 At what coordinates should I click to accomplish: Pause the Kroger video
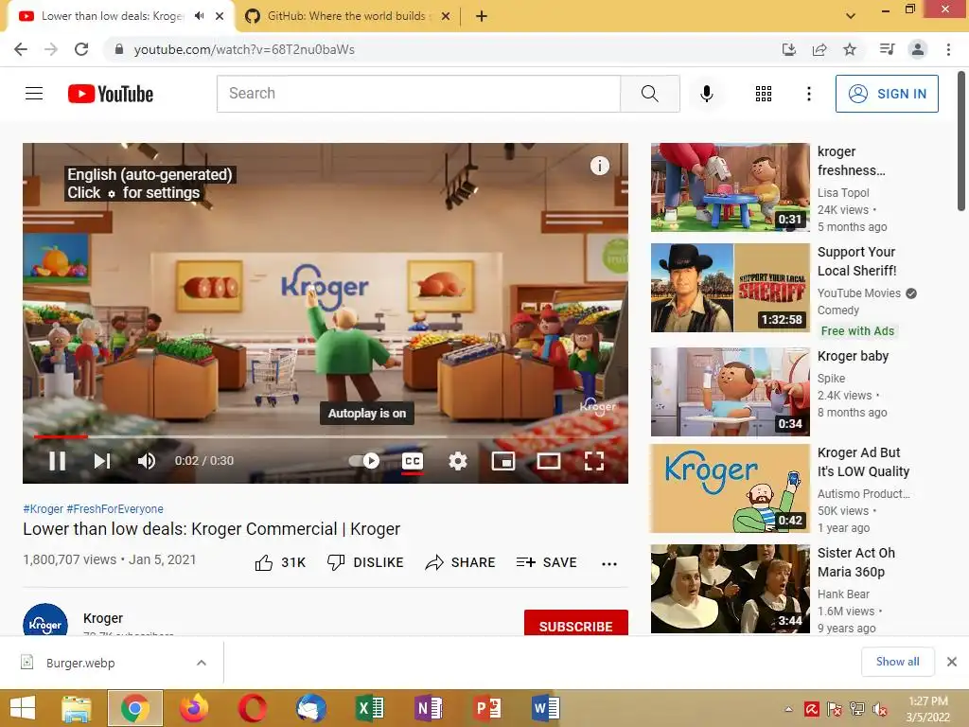[x=58, y=461]
